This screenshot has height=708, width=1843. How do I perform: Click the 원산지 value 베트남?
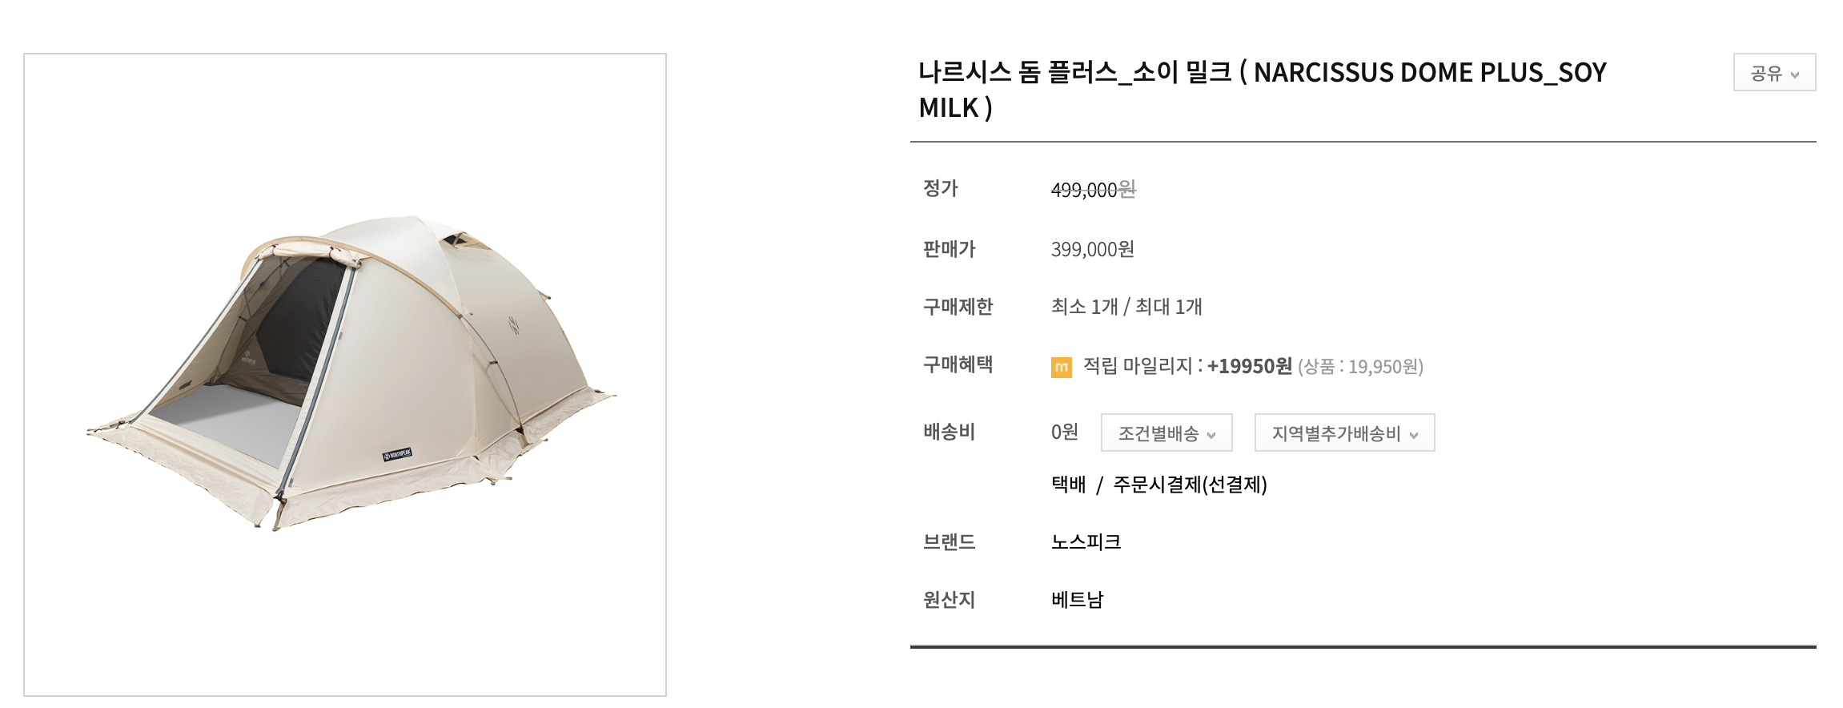tap(1077, 600)
